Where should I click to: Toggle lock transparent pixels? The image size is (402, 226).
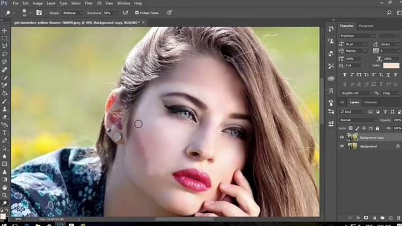pyautogui.click(x=350, y=128)
